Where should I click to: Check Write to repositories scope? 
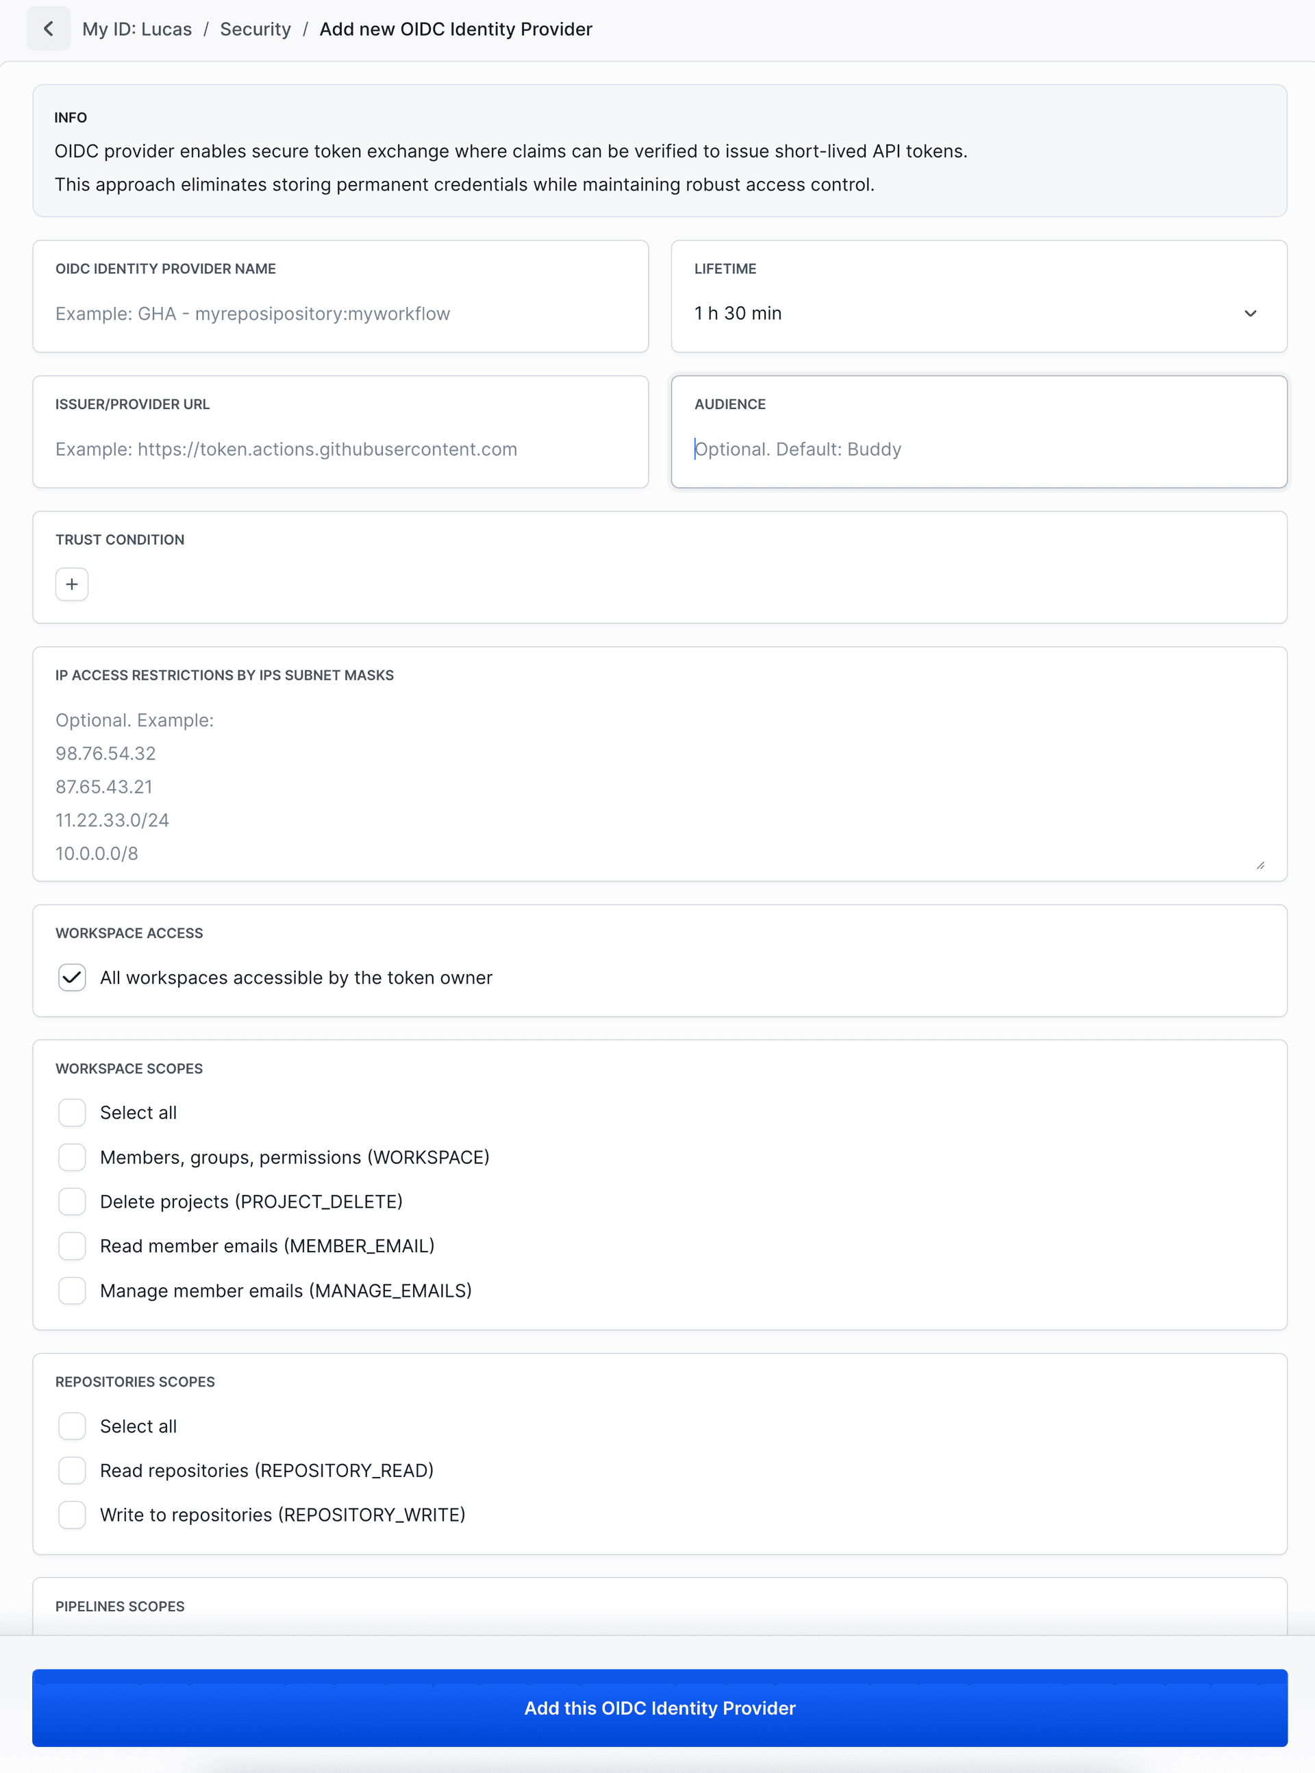point(72,1515)
